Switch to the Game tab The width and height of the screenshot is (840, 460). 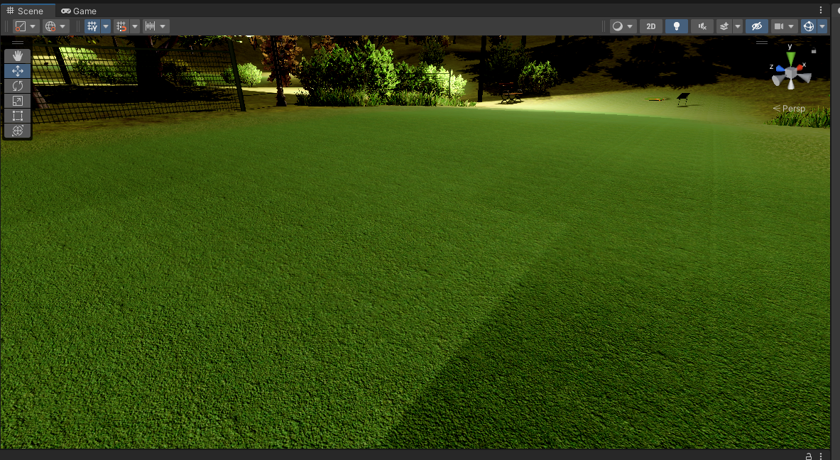(78, 11)
